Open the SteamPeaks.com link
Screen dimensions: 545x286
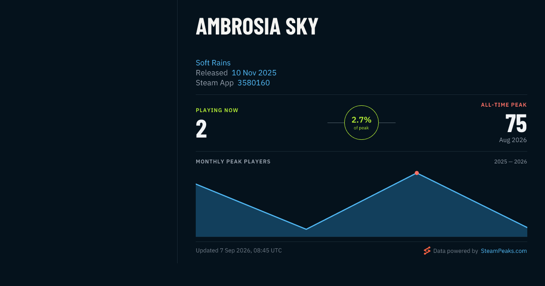(504, 251)
